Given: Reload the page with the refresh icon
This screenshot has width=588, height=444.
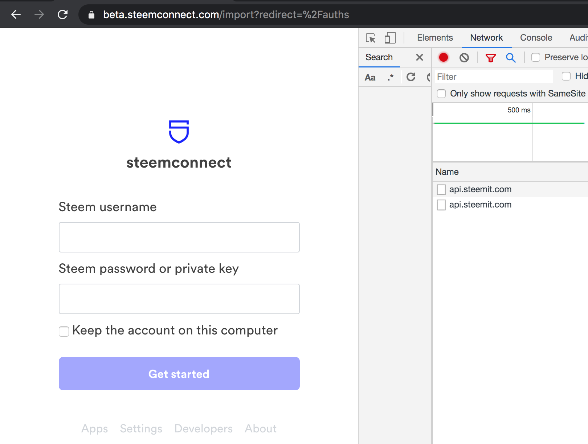Looking at the screenshot, I should [62, 15].
